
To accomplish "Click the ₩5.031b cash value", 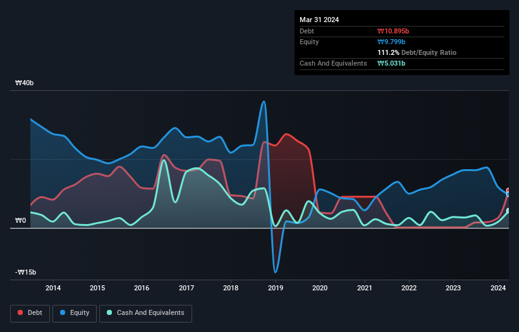I will pos(391,63).
